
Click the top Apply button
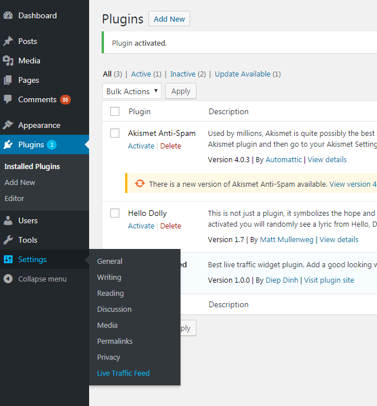[181, 91]
